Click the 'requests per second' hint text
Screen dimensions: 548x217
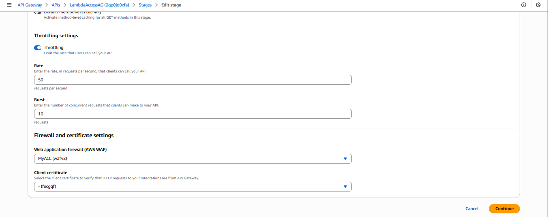pos(51,88)
